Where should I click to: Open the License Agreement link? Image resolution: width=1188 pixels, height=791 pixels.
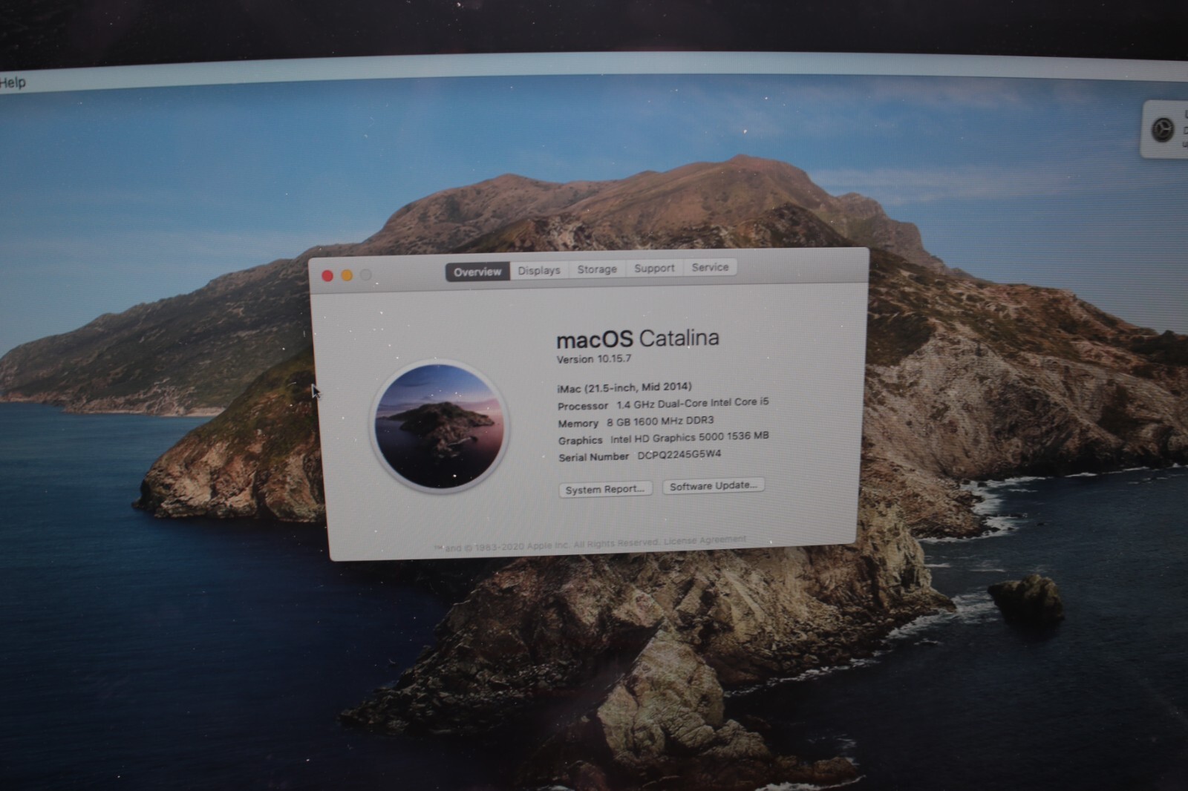tap(705, 540)
